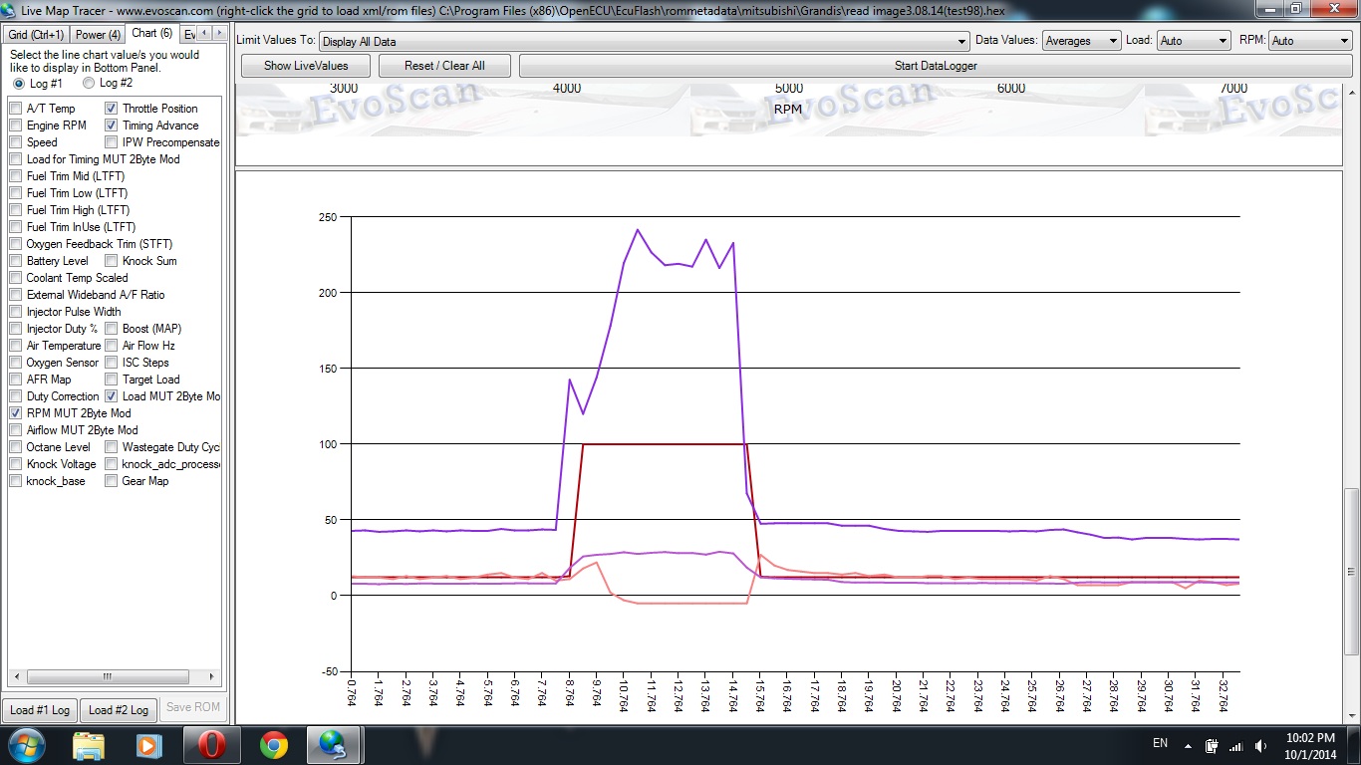
Task: Click the EN language indicator
Action: point(1160,744)
